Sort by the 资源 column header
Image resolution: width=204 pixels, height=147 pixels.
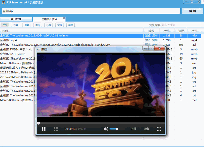181,31
